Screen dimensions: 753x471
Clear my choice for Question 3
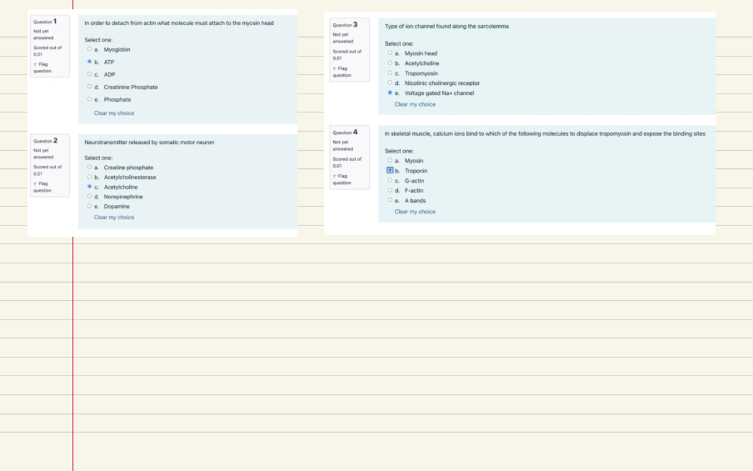click(415, 104)
